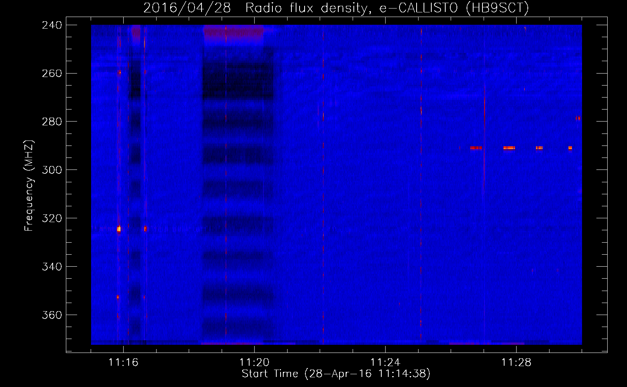627x387 pixels.
Task: Click the 320 frequency tick label
Action: tap(52, 219)
